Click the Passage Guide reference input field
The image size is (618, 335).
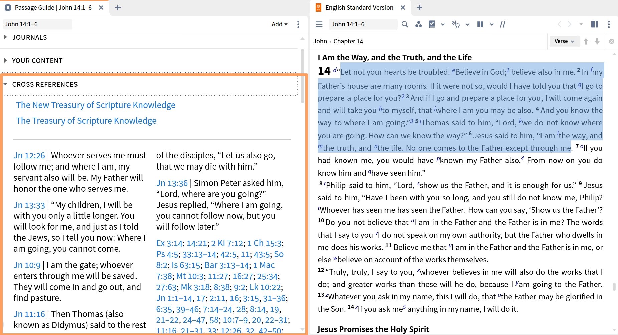[x=38, y=24]
